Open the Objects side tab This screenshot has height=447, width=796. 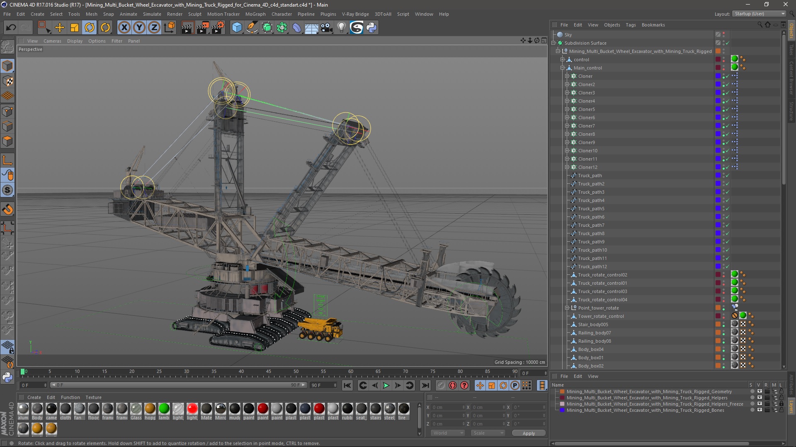pos(791,31)
